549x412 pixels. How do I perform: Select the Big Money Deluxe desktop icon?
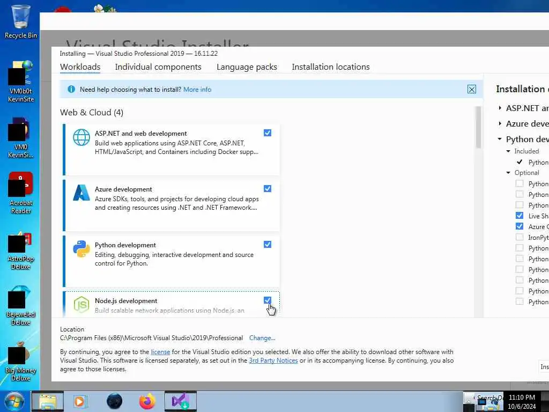pos(21,362)
